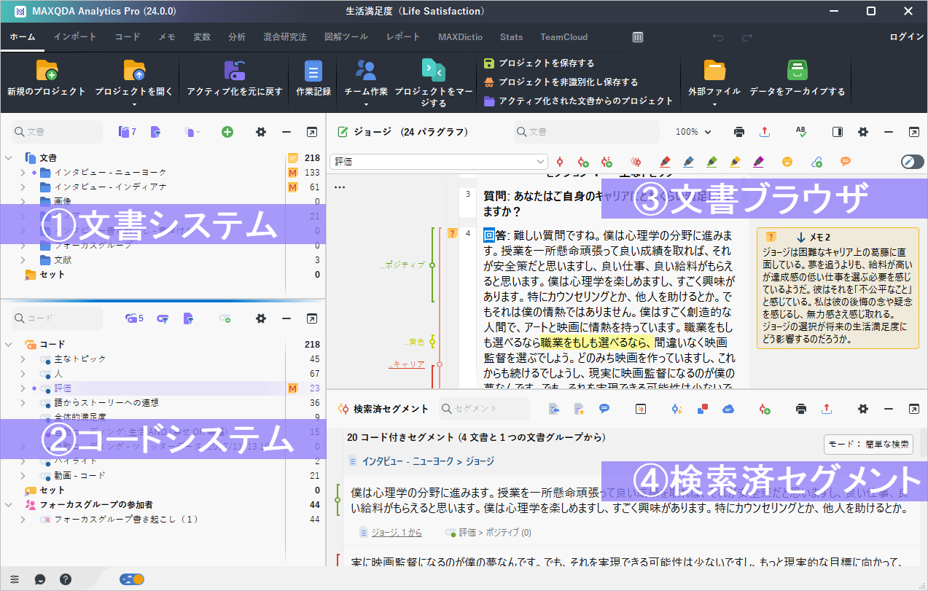
Task: Select the blue highlighter color
Action: [x=688, y=162]
